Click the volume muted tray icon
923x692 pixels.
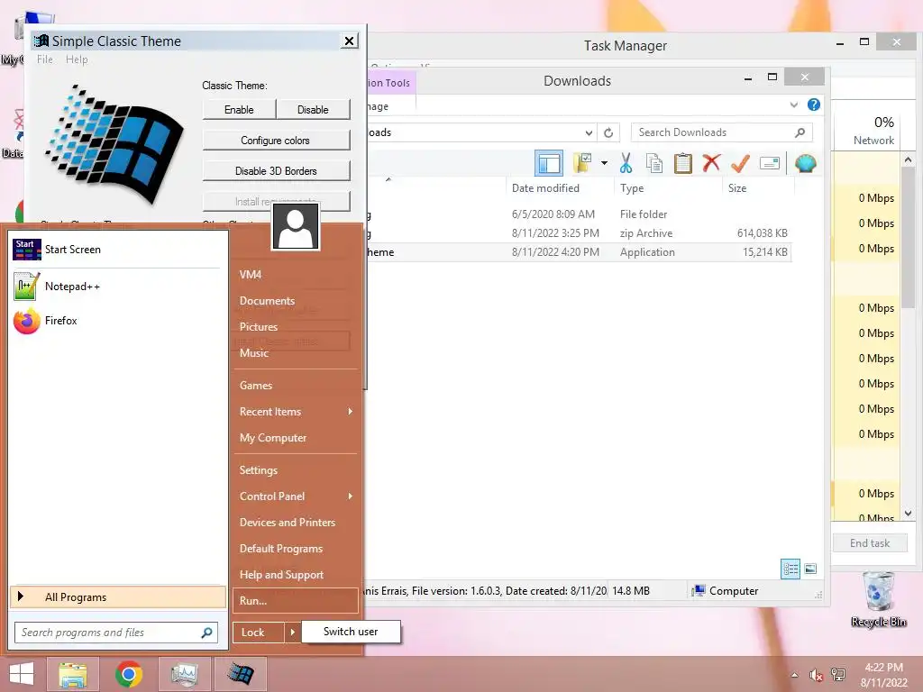click(x=816, y=675)
